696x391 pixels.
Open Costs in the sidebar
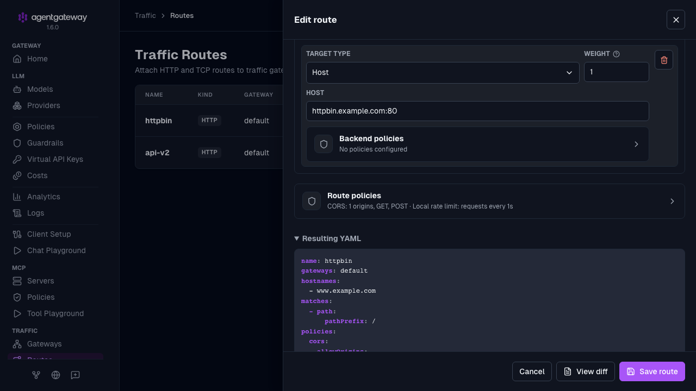(x=55, y=175)
